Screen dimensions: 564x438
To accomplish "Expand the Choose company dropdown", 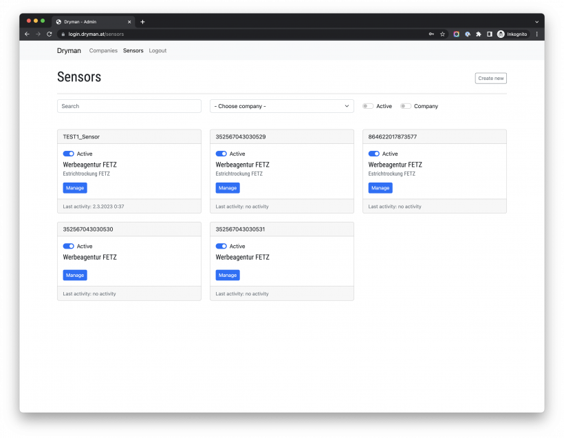I will pos(282,106).
